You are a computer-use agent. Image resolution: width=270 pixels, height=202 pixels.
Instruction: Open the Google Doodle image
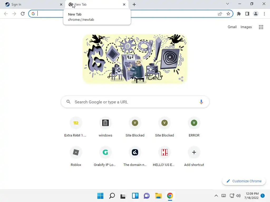pos(135,59)
